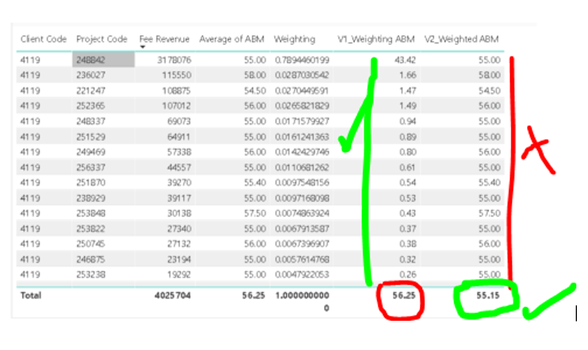Select project code 256337
This screenshot has width=588, height=350.
(91, 167)
